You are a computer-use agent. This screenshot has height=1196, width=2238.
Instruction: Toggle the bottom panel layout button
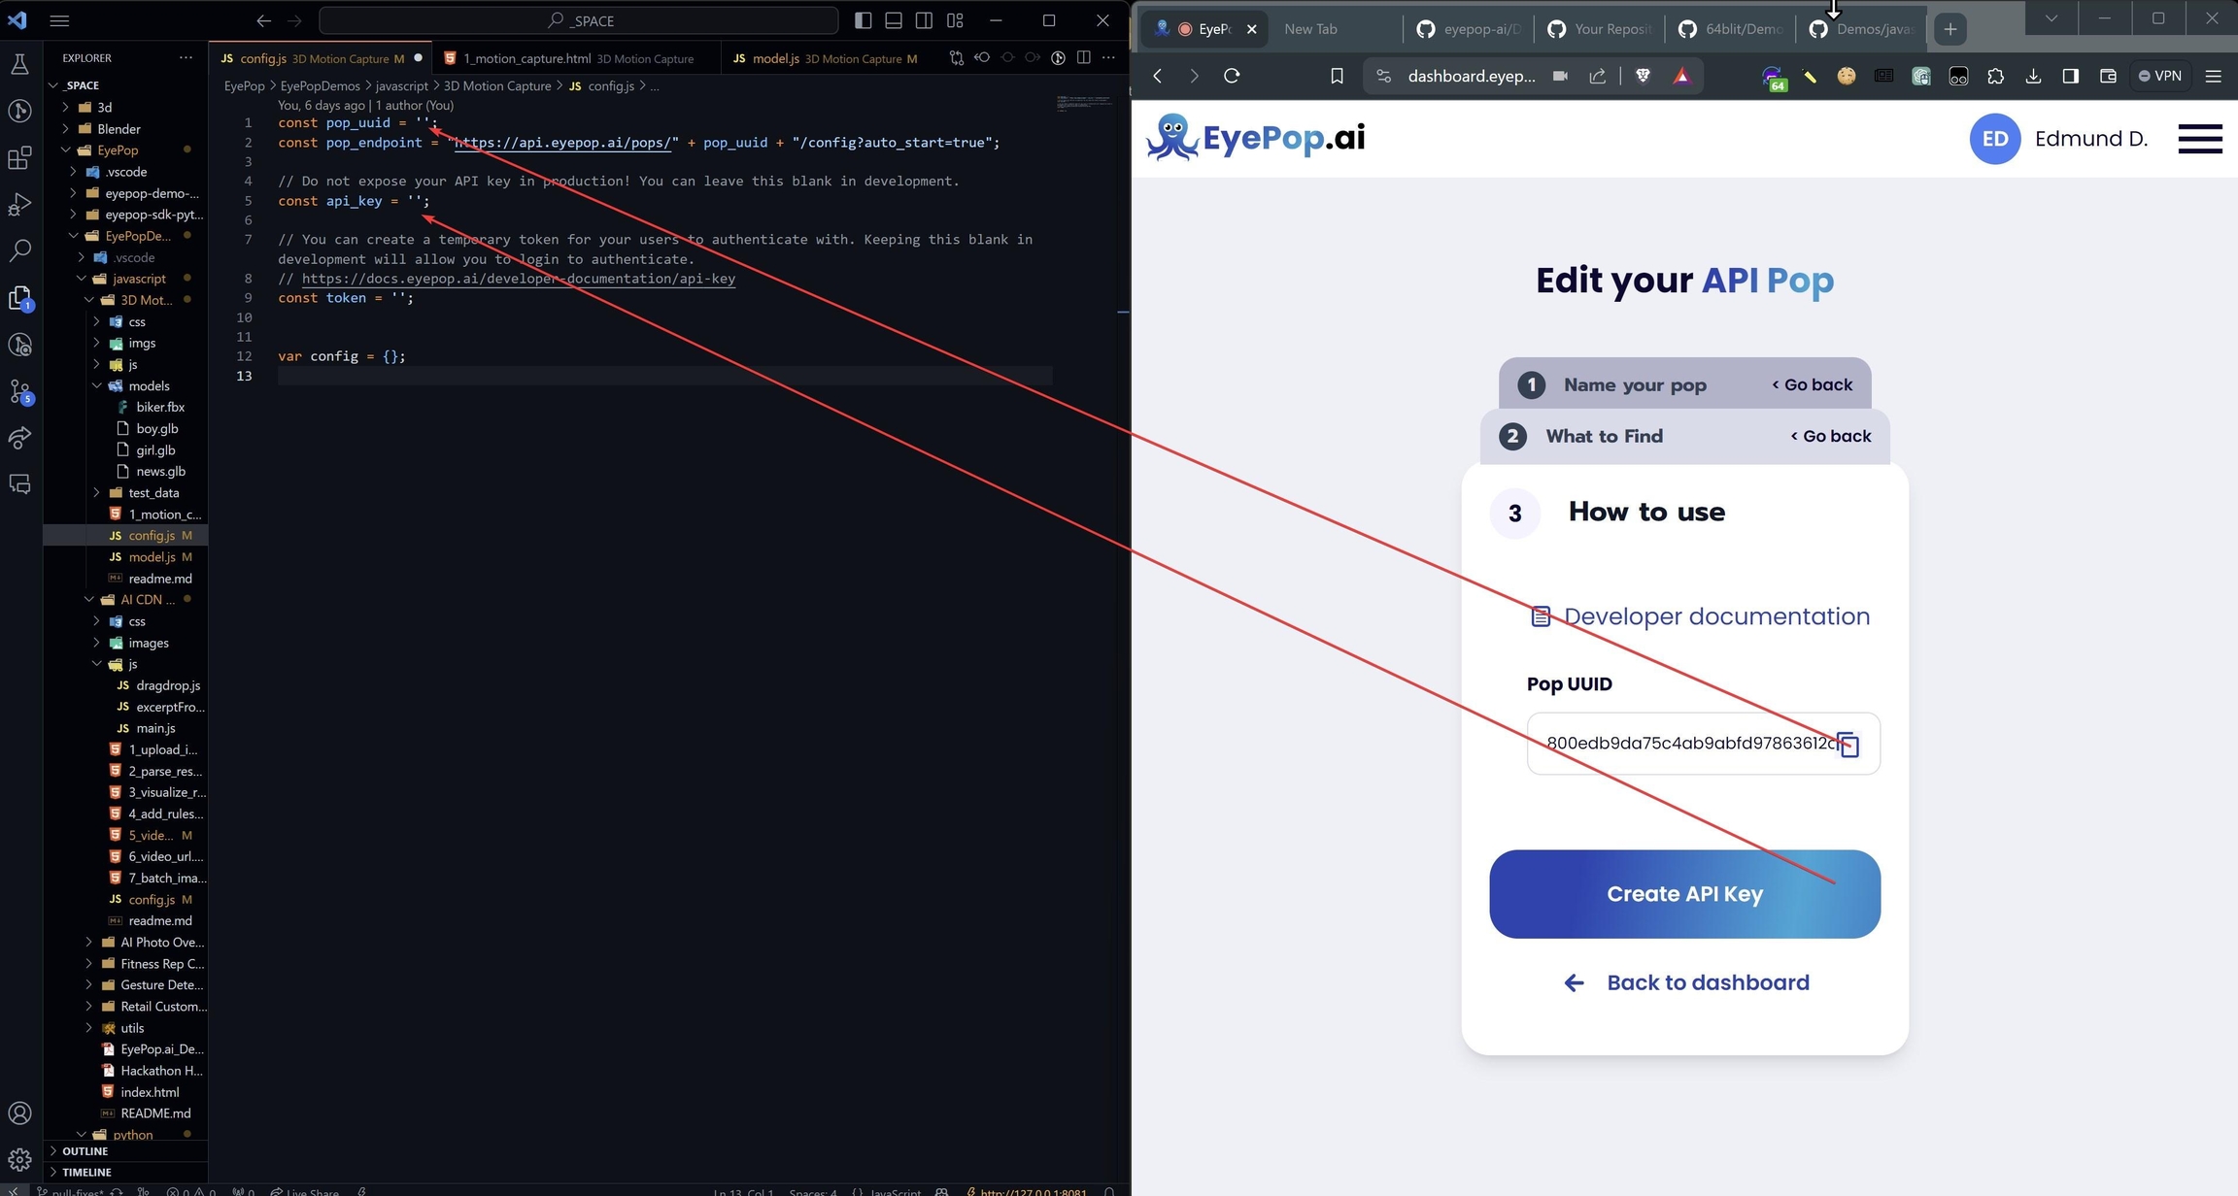(x=894, y=20)
